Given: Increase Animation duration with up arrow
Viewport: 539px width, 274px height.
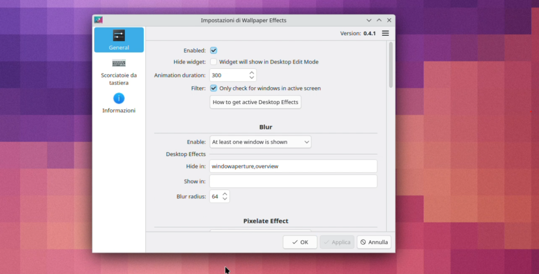Looking at the screenshot, I should [252, 73].
